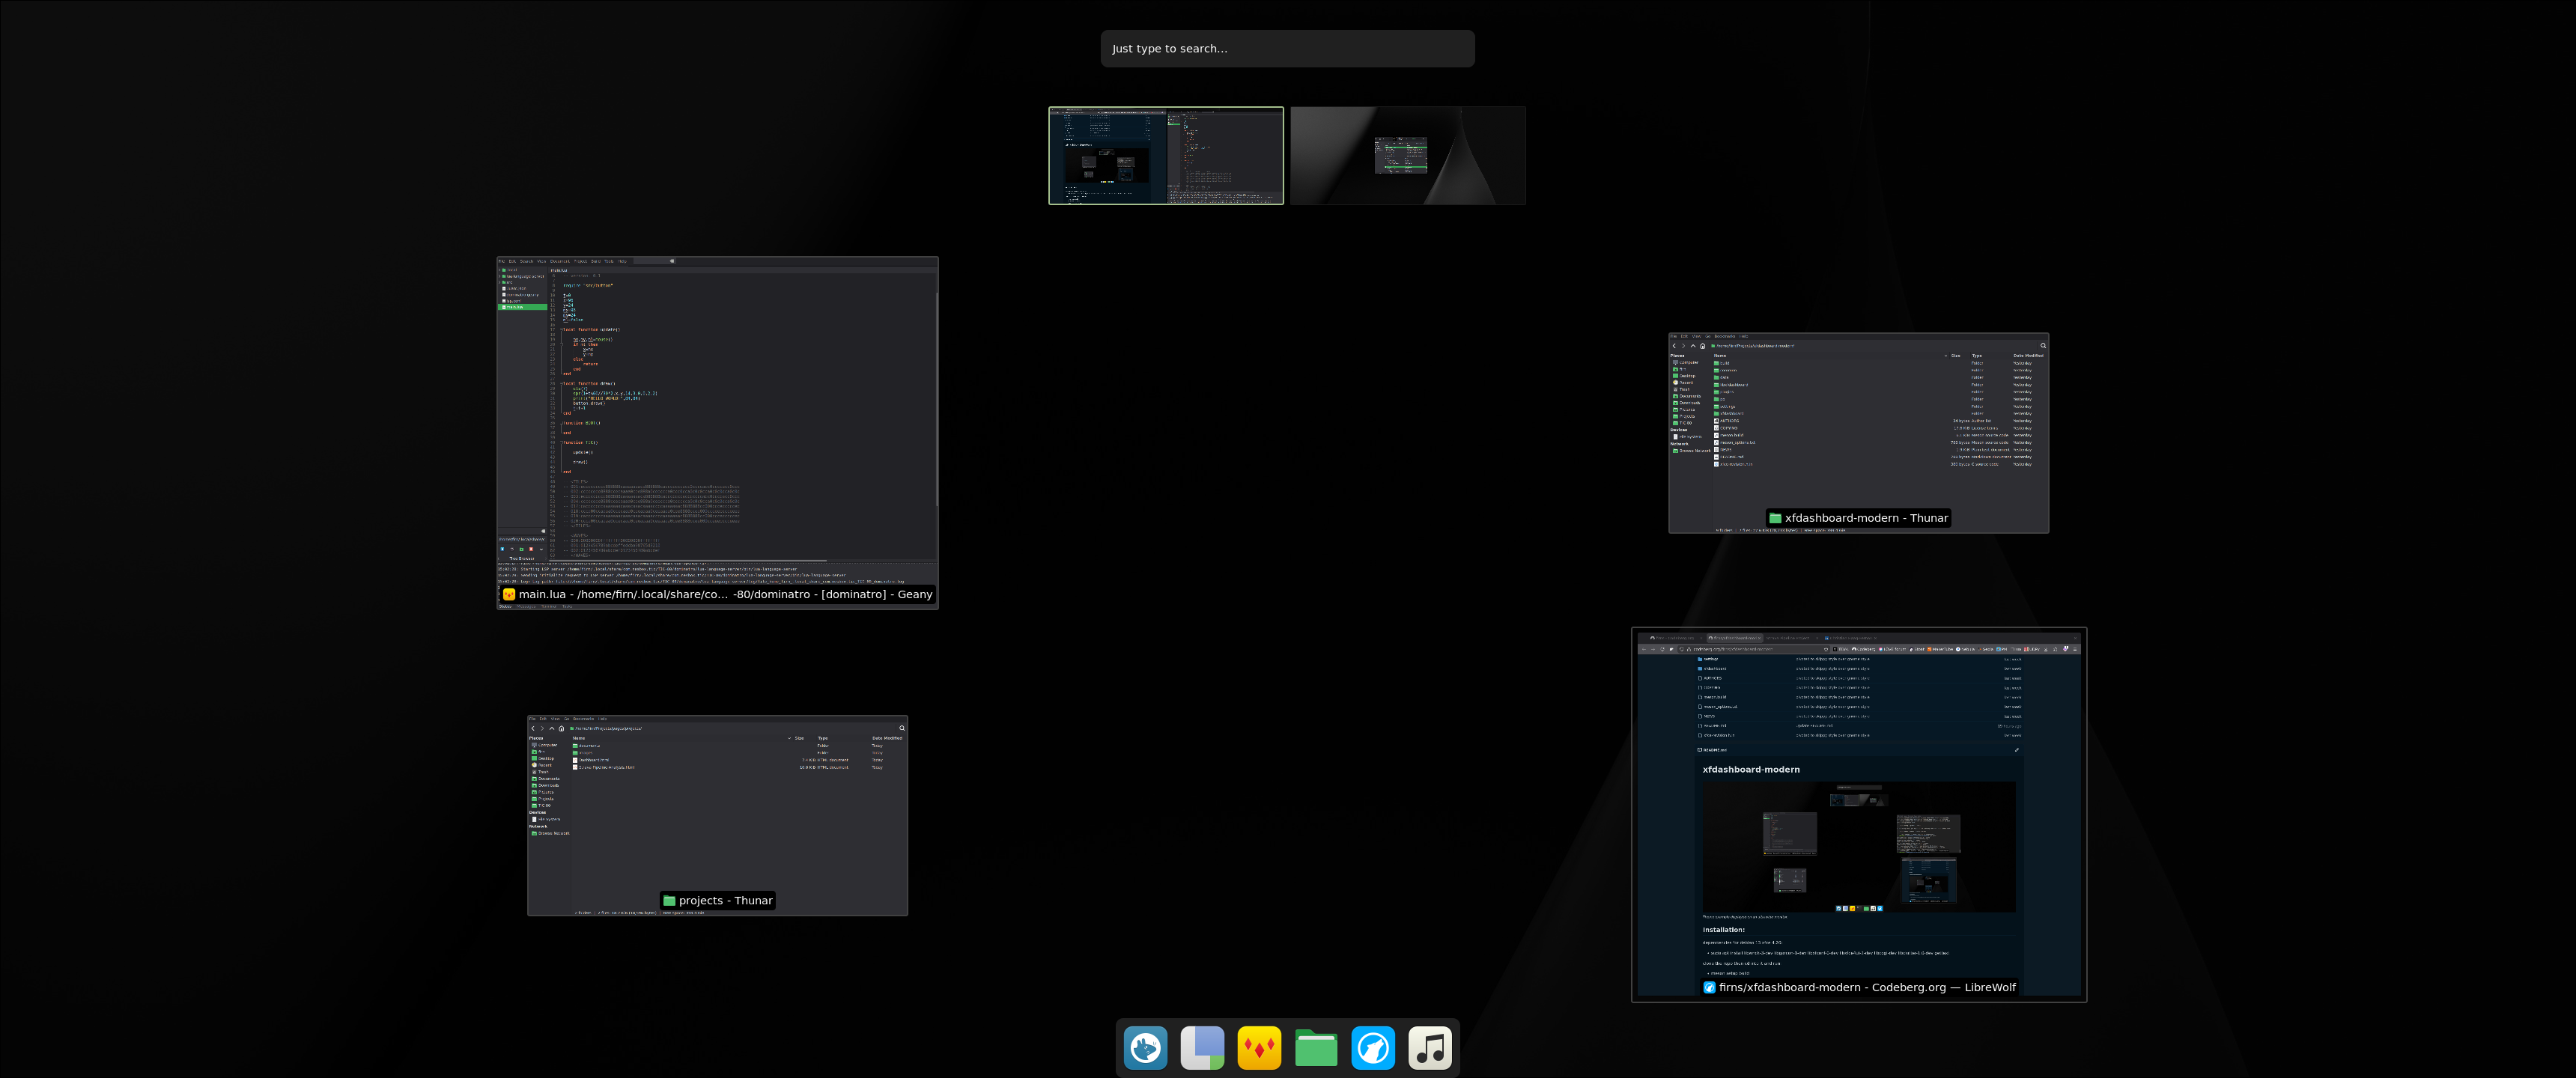The width and height of the screenshot is (2576, 1078).
Task: Activate the xfdashboard-modern Thunar window preview
Action: coord(1858,420)
